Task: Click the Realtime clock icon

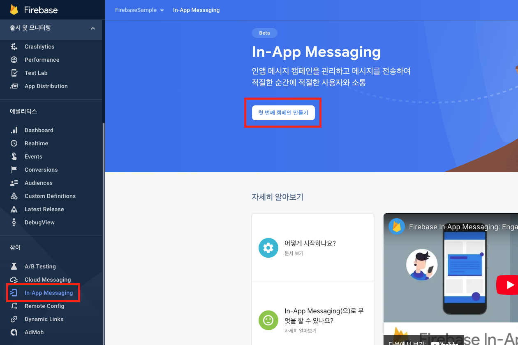Action: 14,143
